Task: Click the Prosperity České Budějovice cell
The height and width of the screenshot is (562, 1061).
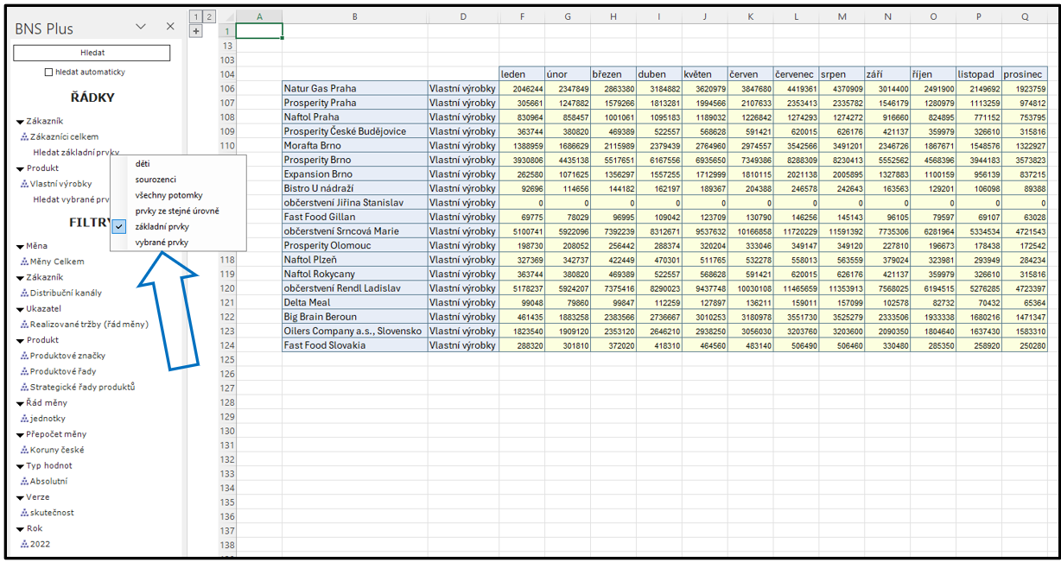Action: 355,131
